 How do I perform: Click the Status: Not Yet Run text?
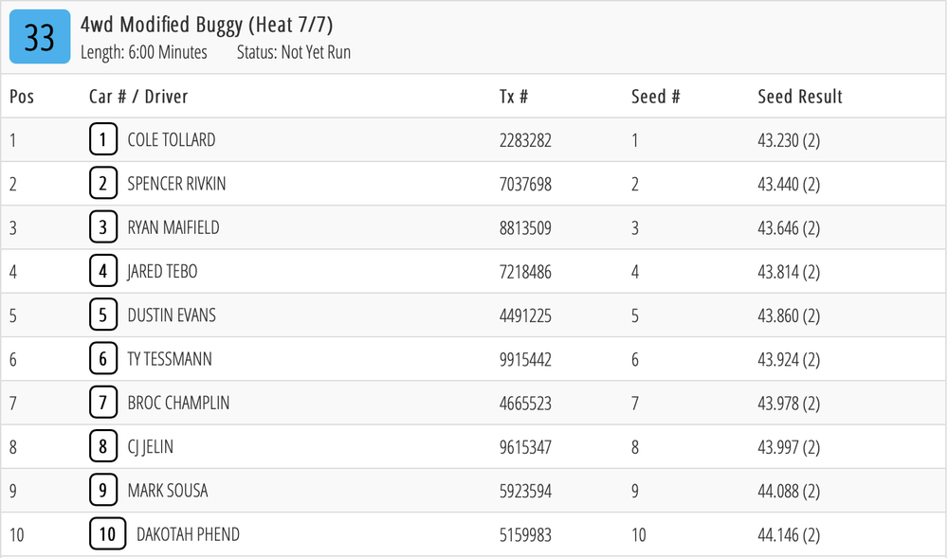tap(294, 53)
